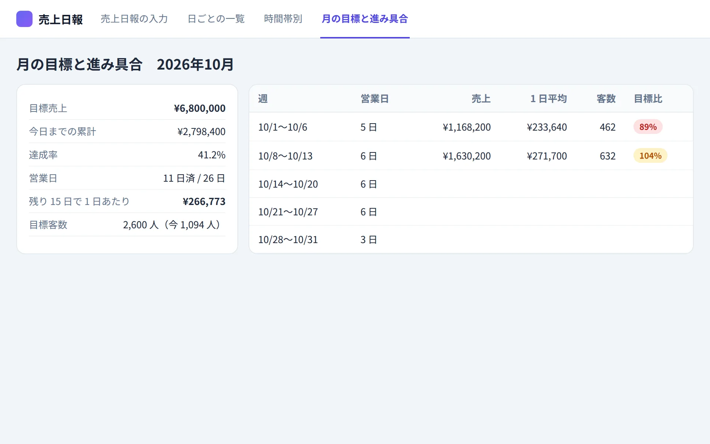Select the 10/21〜10/27 week row
Screen dimensions: 710x444
point(471,212)
